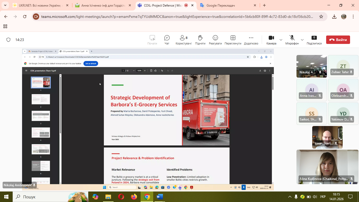Click the Share screen icon

click(x=314, y=40)
